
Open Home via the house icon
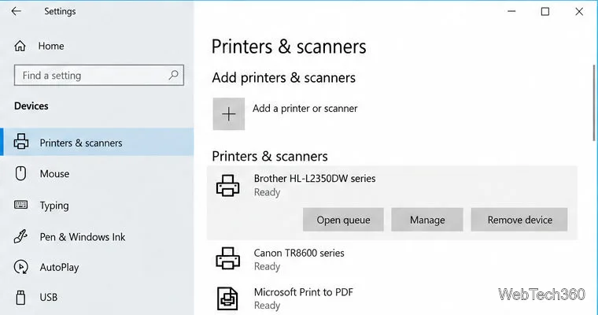pos(20,46)
